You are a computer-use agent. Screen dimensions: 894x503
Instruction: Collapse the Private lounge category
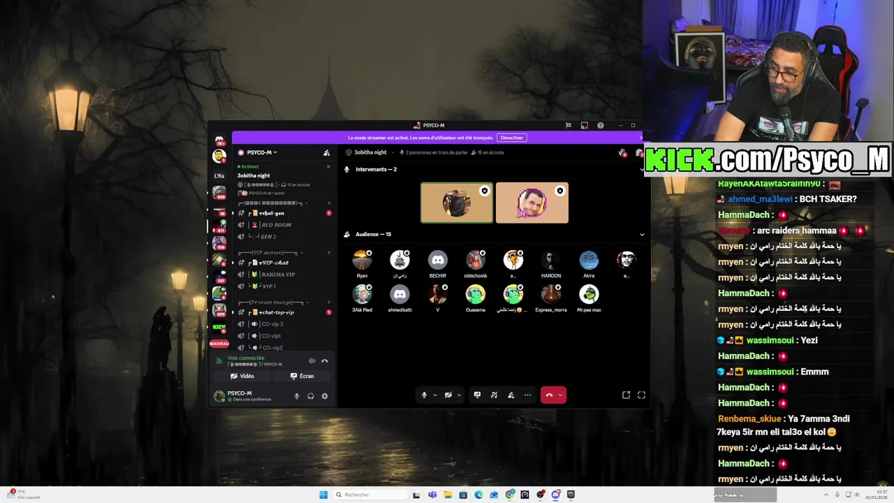pos(272,302)
